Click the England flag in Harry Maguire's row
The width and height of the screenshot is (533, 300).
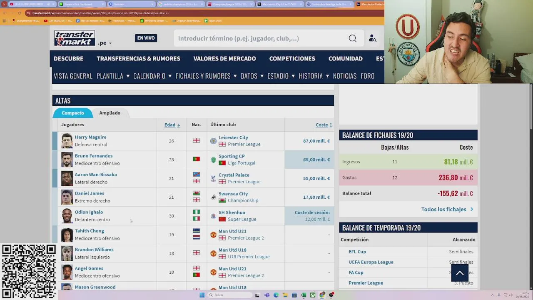pos(196,140)
